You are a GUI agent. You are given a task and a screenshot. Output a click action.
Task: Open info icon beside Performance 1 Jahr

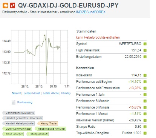(145, 95)
